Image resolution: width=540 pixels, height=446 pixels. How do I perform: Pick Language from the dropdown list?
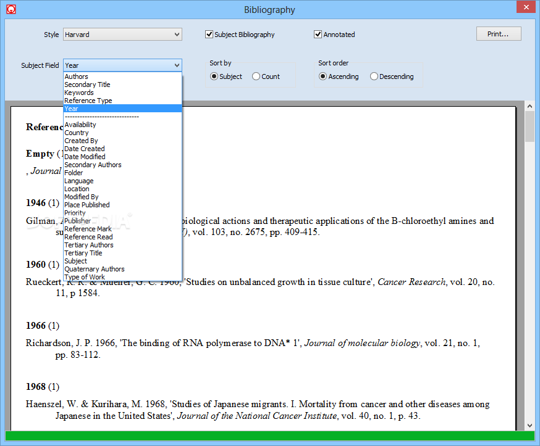pos(122,181)
